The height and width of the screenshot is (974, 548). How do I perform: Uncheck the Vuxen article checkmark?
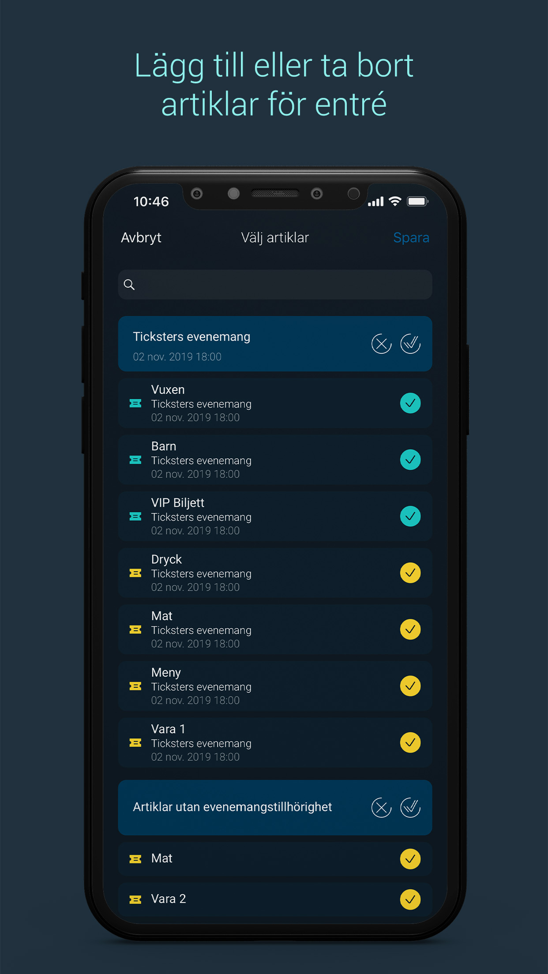click(x=410, y=403)
